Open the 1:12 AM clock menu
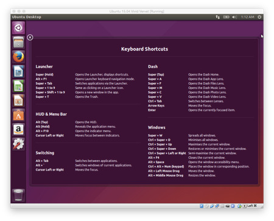 point(248,17)
